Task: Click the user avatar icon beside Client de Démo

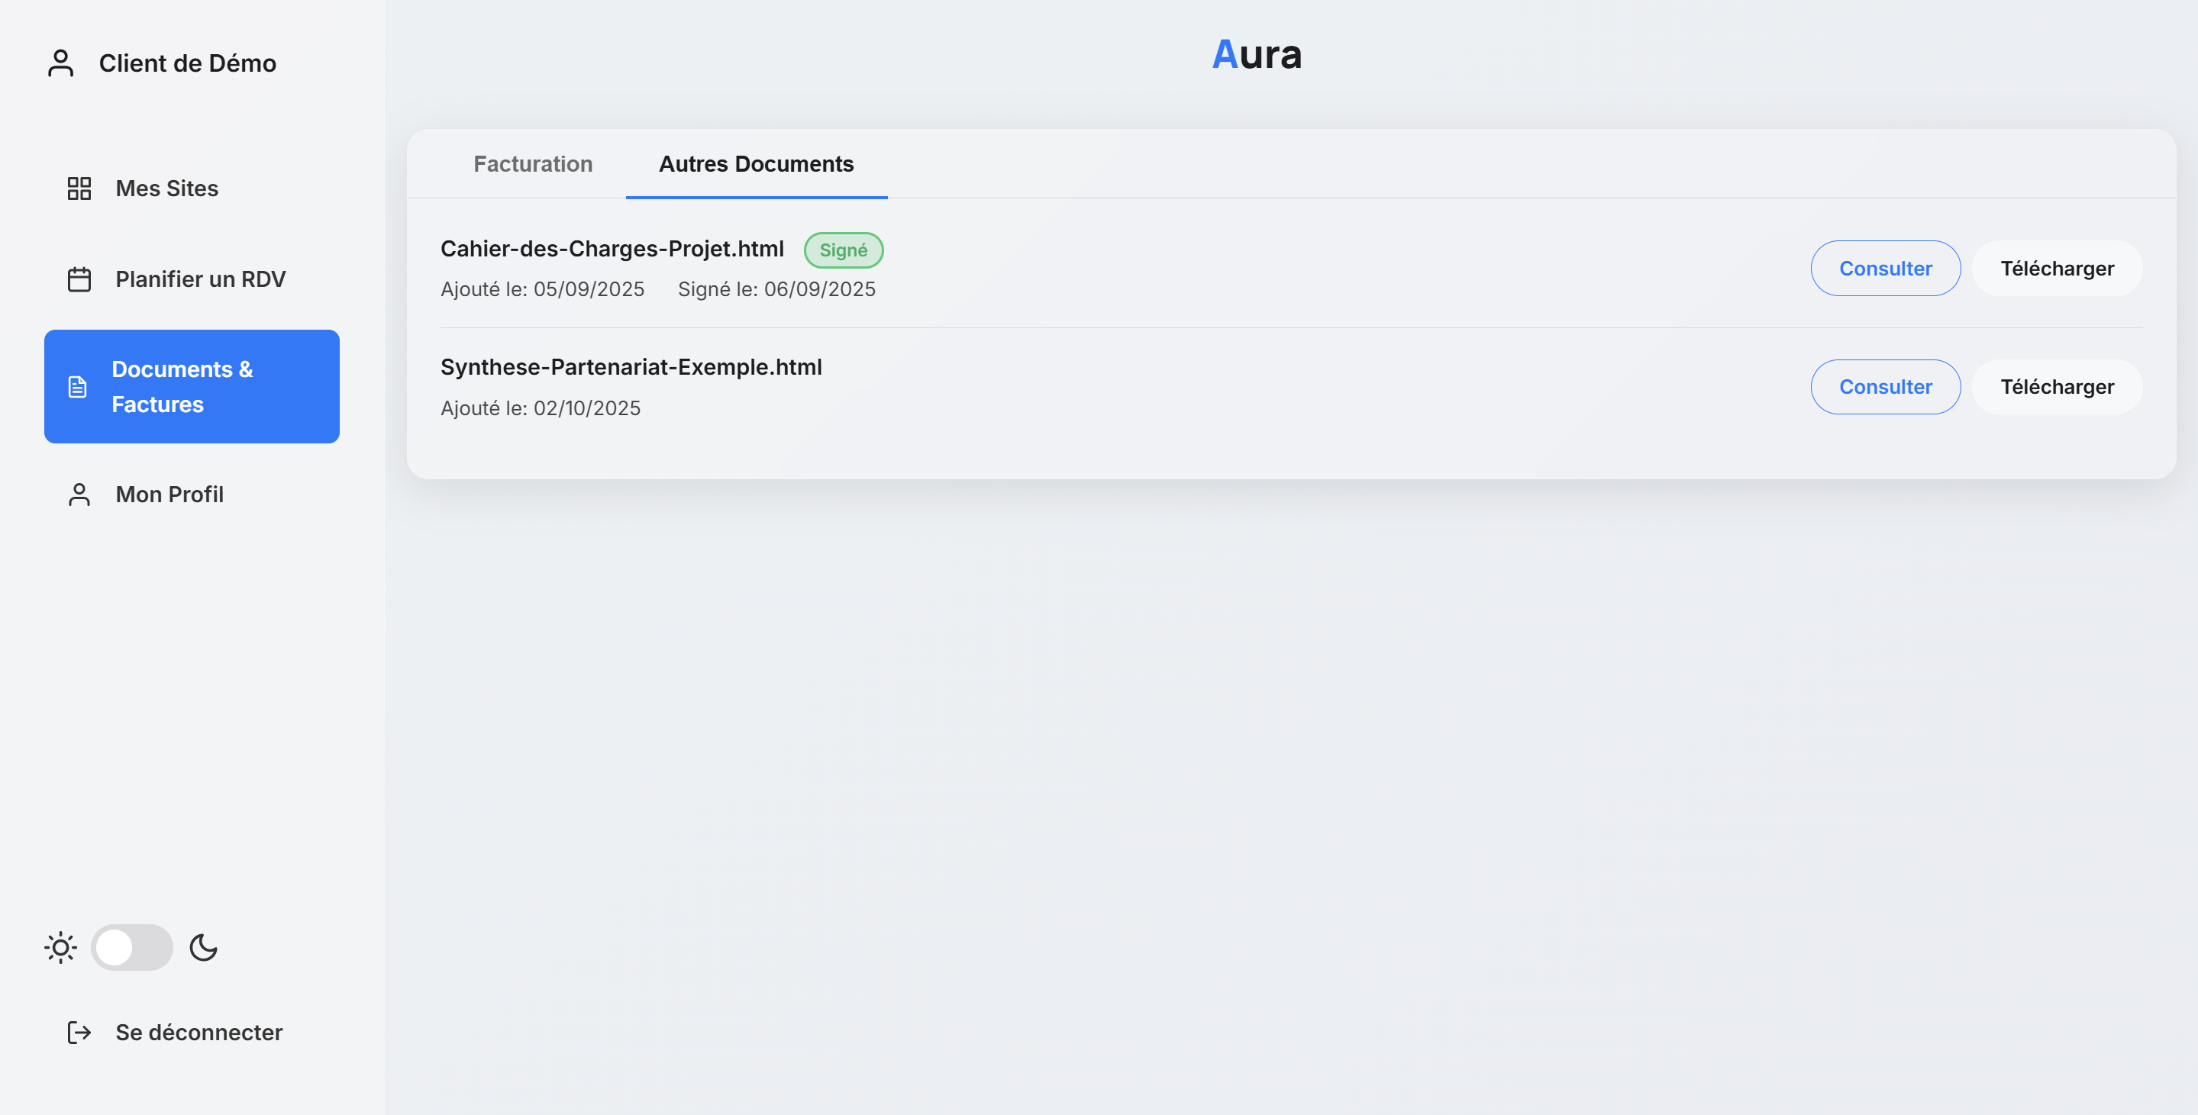Action: pos(60,63)
